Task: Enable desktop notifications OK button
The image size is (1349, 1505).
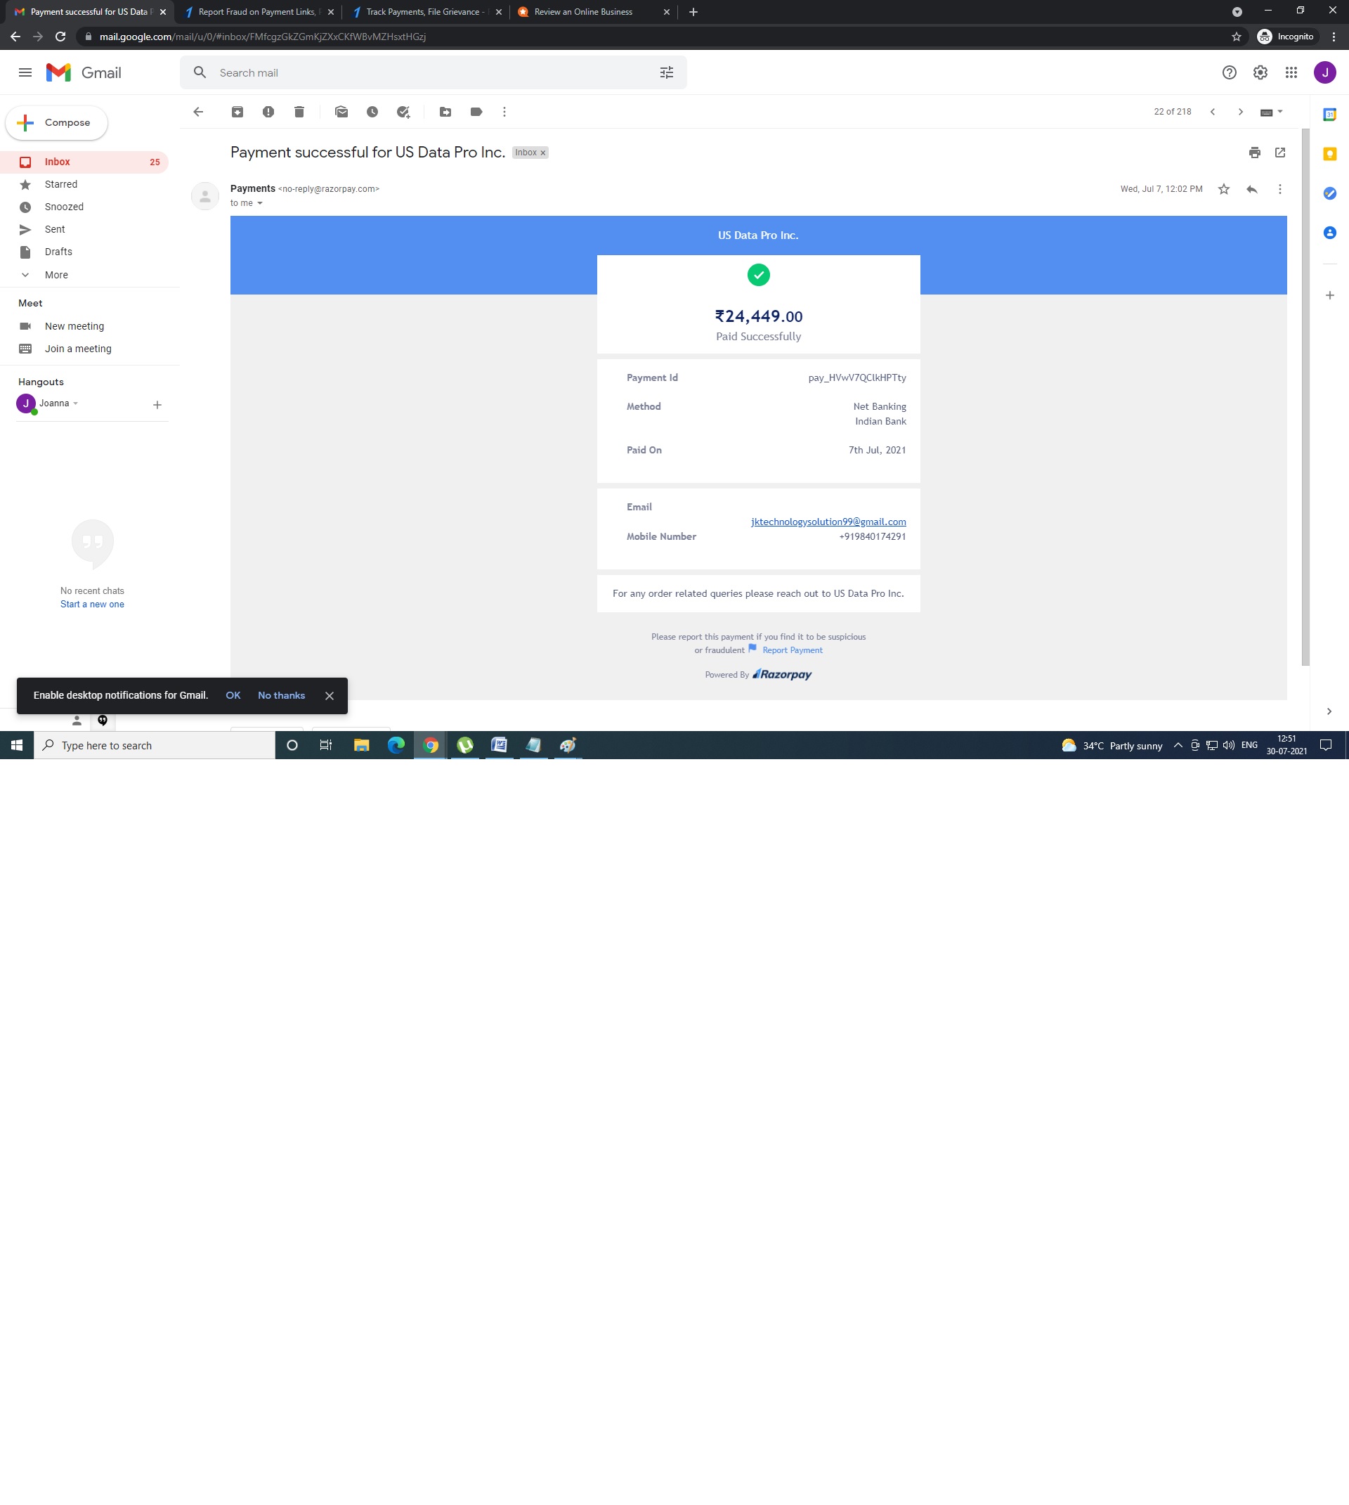Action: pos(235,695)
